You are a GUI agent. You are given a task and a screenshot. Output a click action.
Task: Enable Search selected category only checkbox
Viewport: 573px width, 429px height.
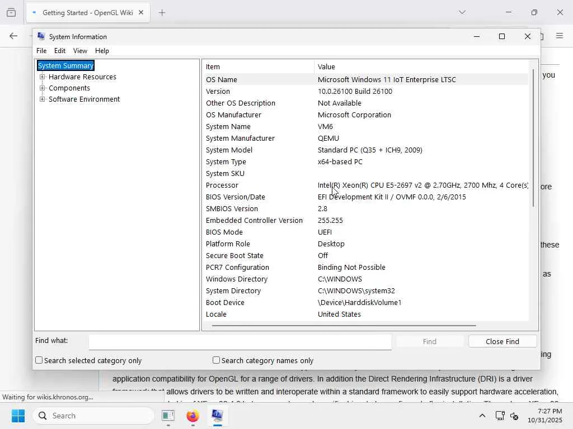pyautogui.click(x=39, y=360)
